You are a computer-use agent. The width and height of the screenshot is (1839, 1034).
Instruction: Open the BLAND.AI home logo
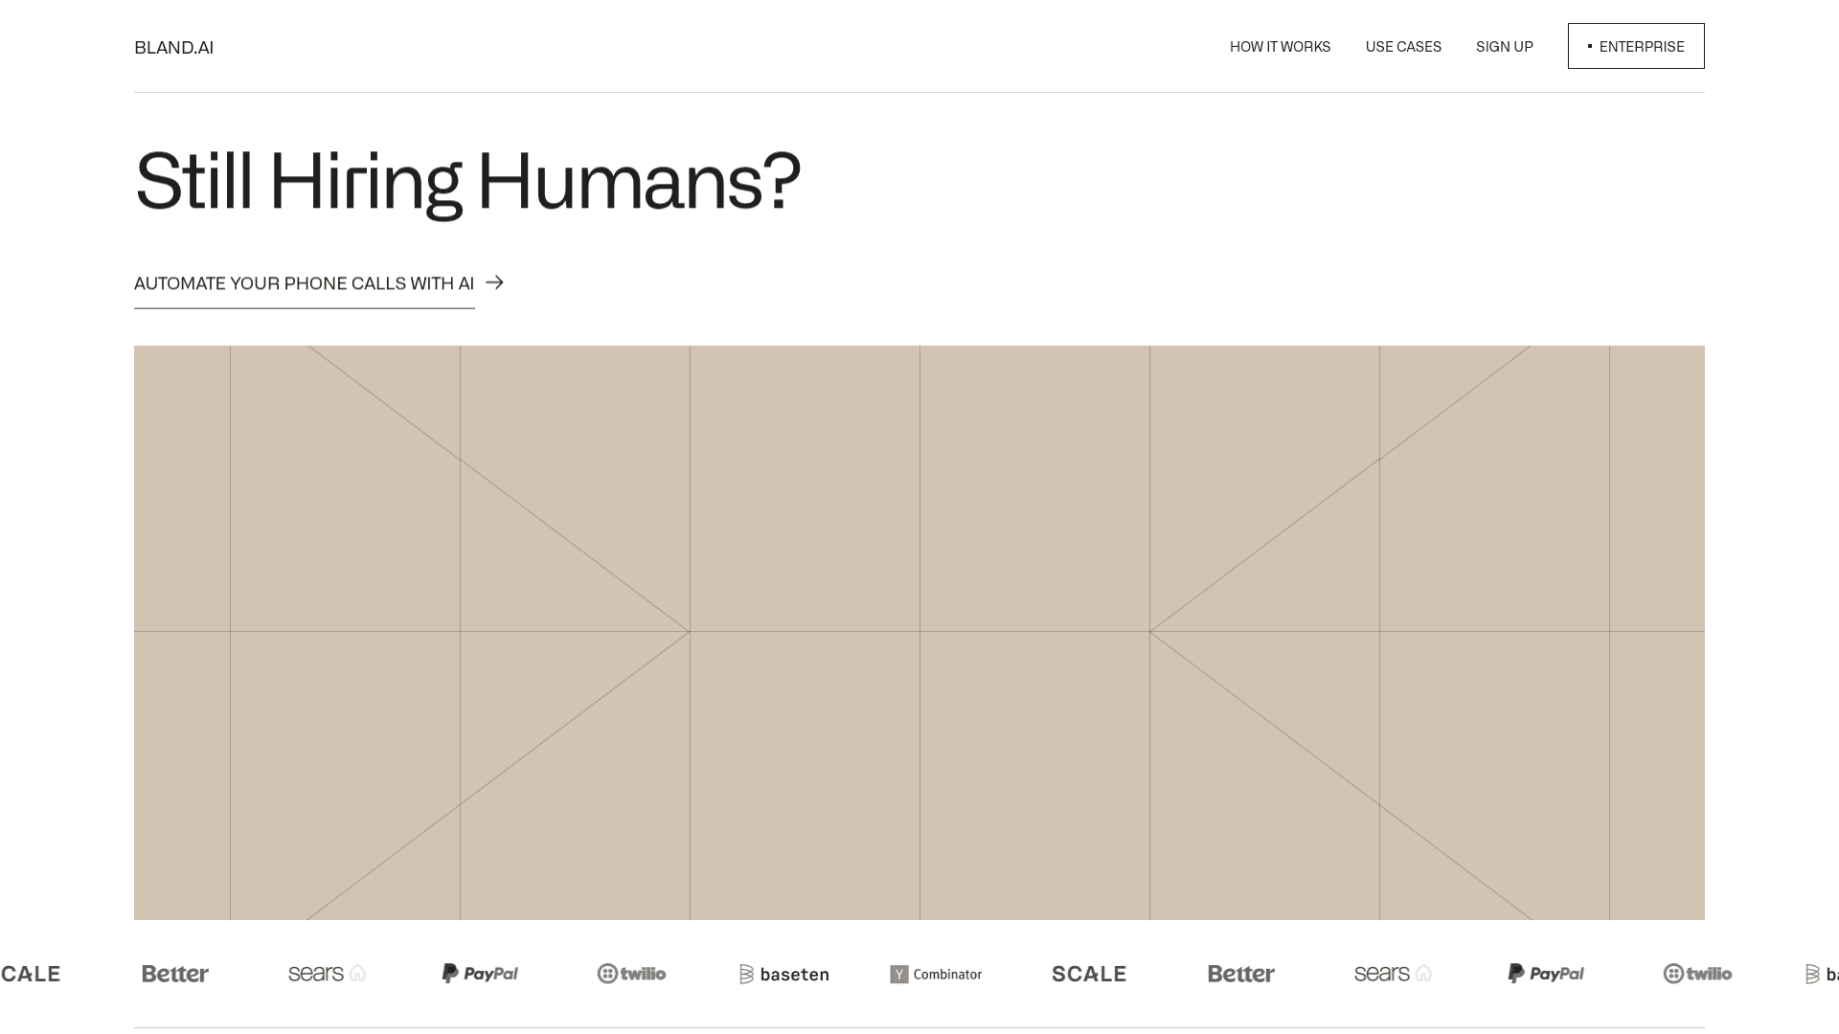(x=173, y=47)
